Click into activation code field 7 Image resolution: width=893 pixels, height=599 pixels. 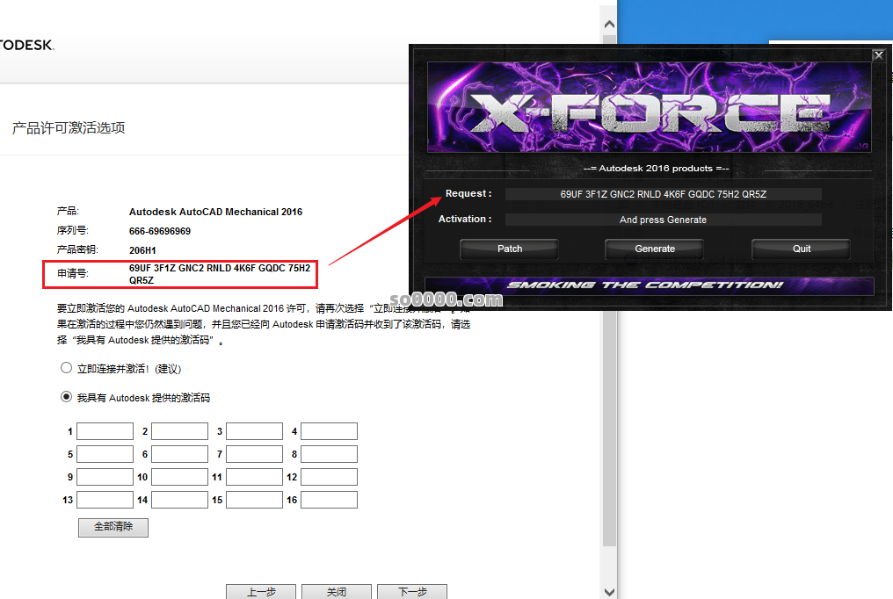254,454
